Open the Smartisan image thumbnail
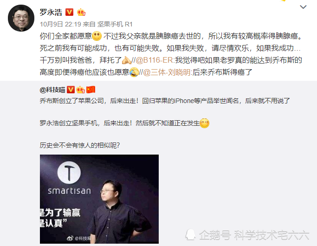Viewport: 317px width, 246px height. [99, 199]
